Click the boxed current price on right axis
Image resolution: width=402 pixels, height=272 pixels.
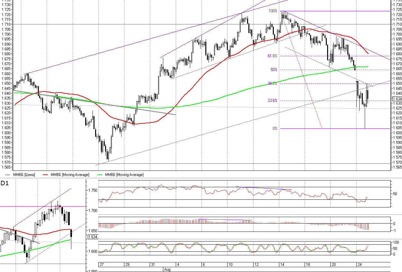(x=397, y=99)
